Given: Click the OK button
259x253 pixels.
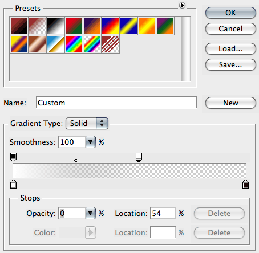Looking at the screenshot, I should pos(230,13).
